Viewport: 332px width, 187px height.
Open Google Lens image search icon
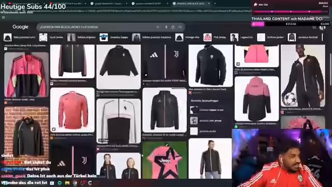click(173, 27)
